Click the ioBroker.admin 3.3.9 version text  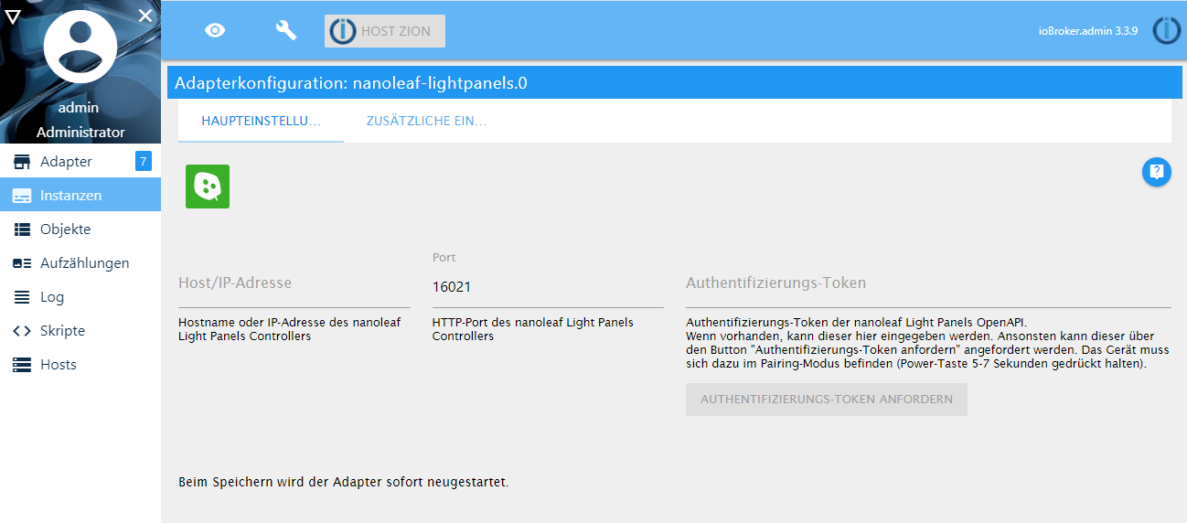tap(1087, 31)
